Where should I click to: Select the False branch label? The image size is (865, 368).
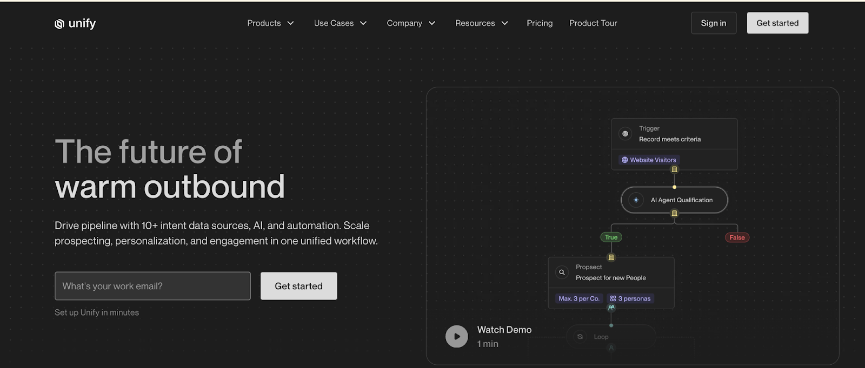coord(736,238)
